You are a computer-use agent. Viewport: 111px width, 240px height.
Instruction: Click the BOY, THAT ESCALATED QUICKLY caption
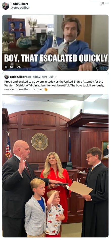(56, 58)
